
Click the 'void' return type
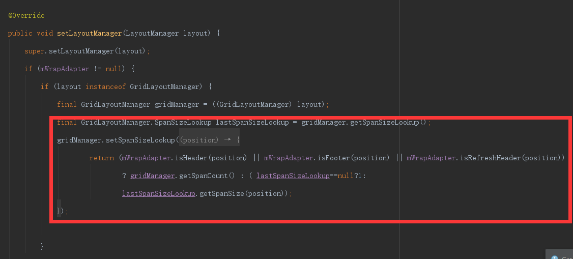coord(45,34)
